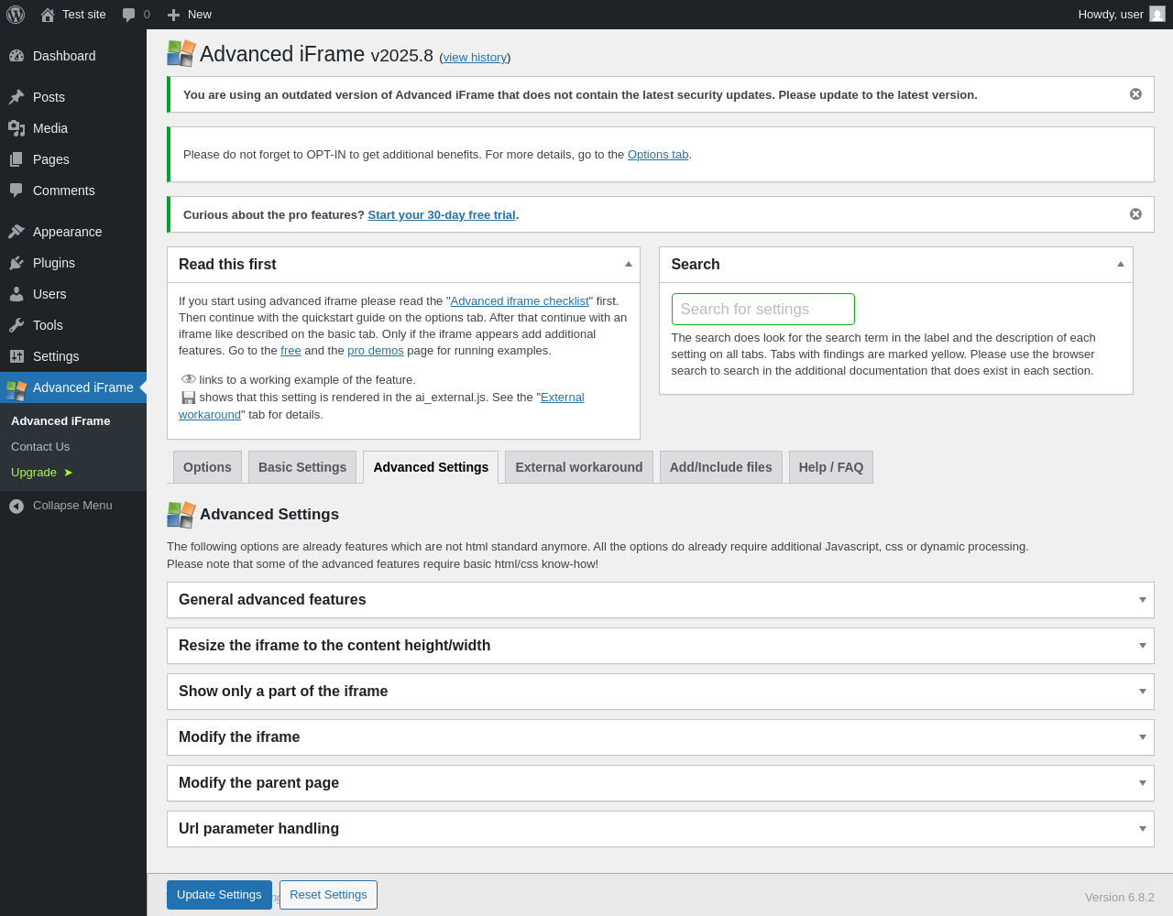
Task: Click the Collapse Menu arrow icon
Action: (16, 506)
